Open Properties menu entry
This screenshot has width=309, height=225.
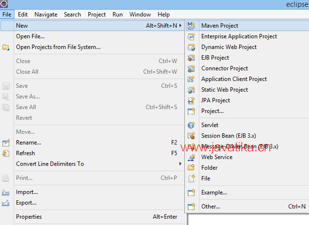point(92,217)
